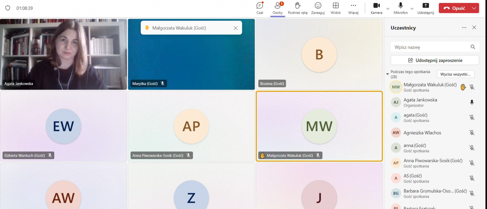Mute the Mikrofon microphone
The image size is (487, 209).
(x=401, y=8)
